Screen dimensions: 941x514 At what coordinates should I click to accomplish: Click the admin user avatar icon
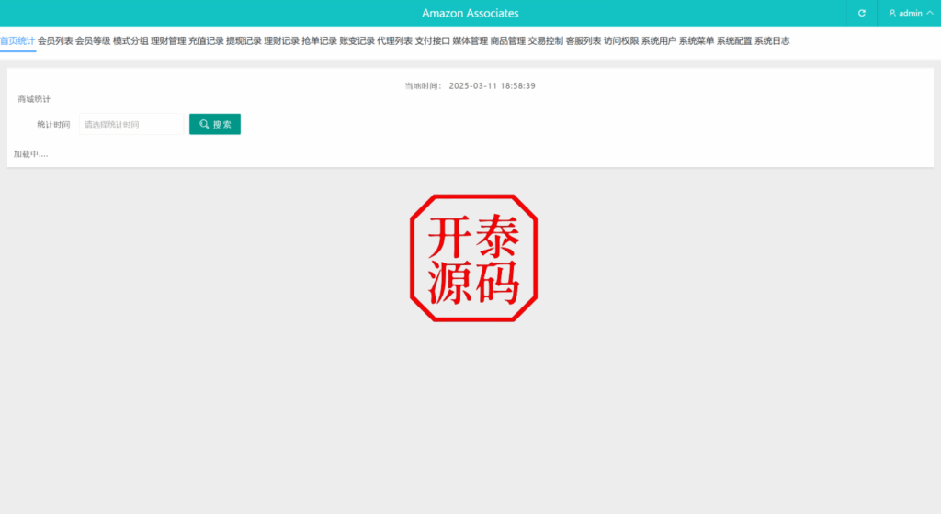coord(892,13)
